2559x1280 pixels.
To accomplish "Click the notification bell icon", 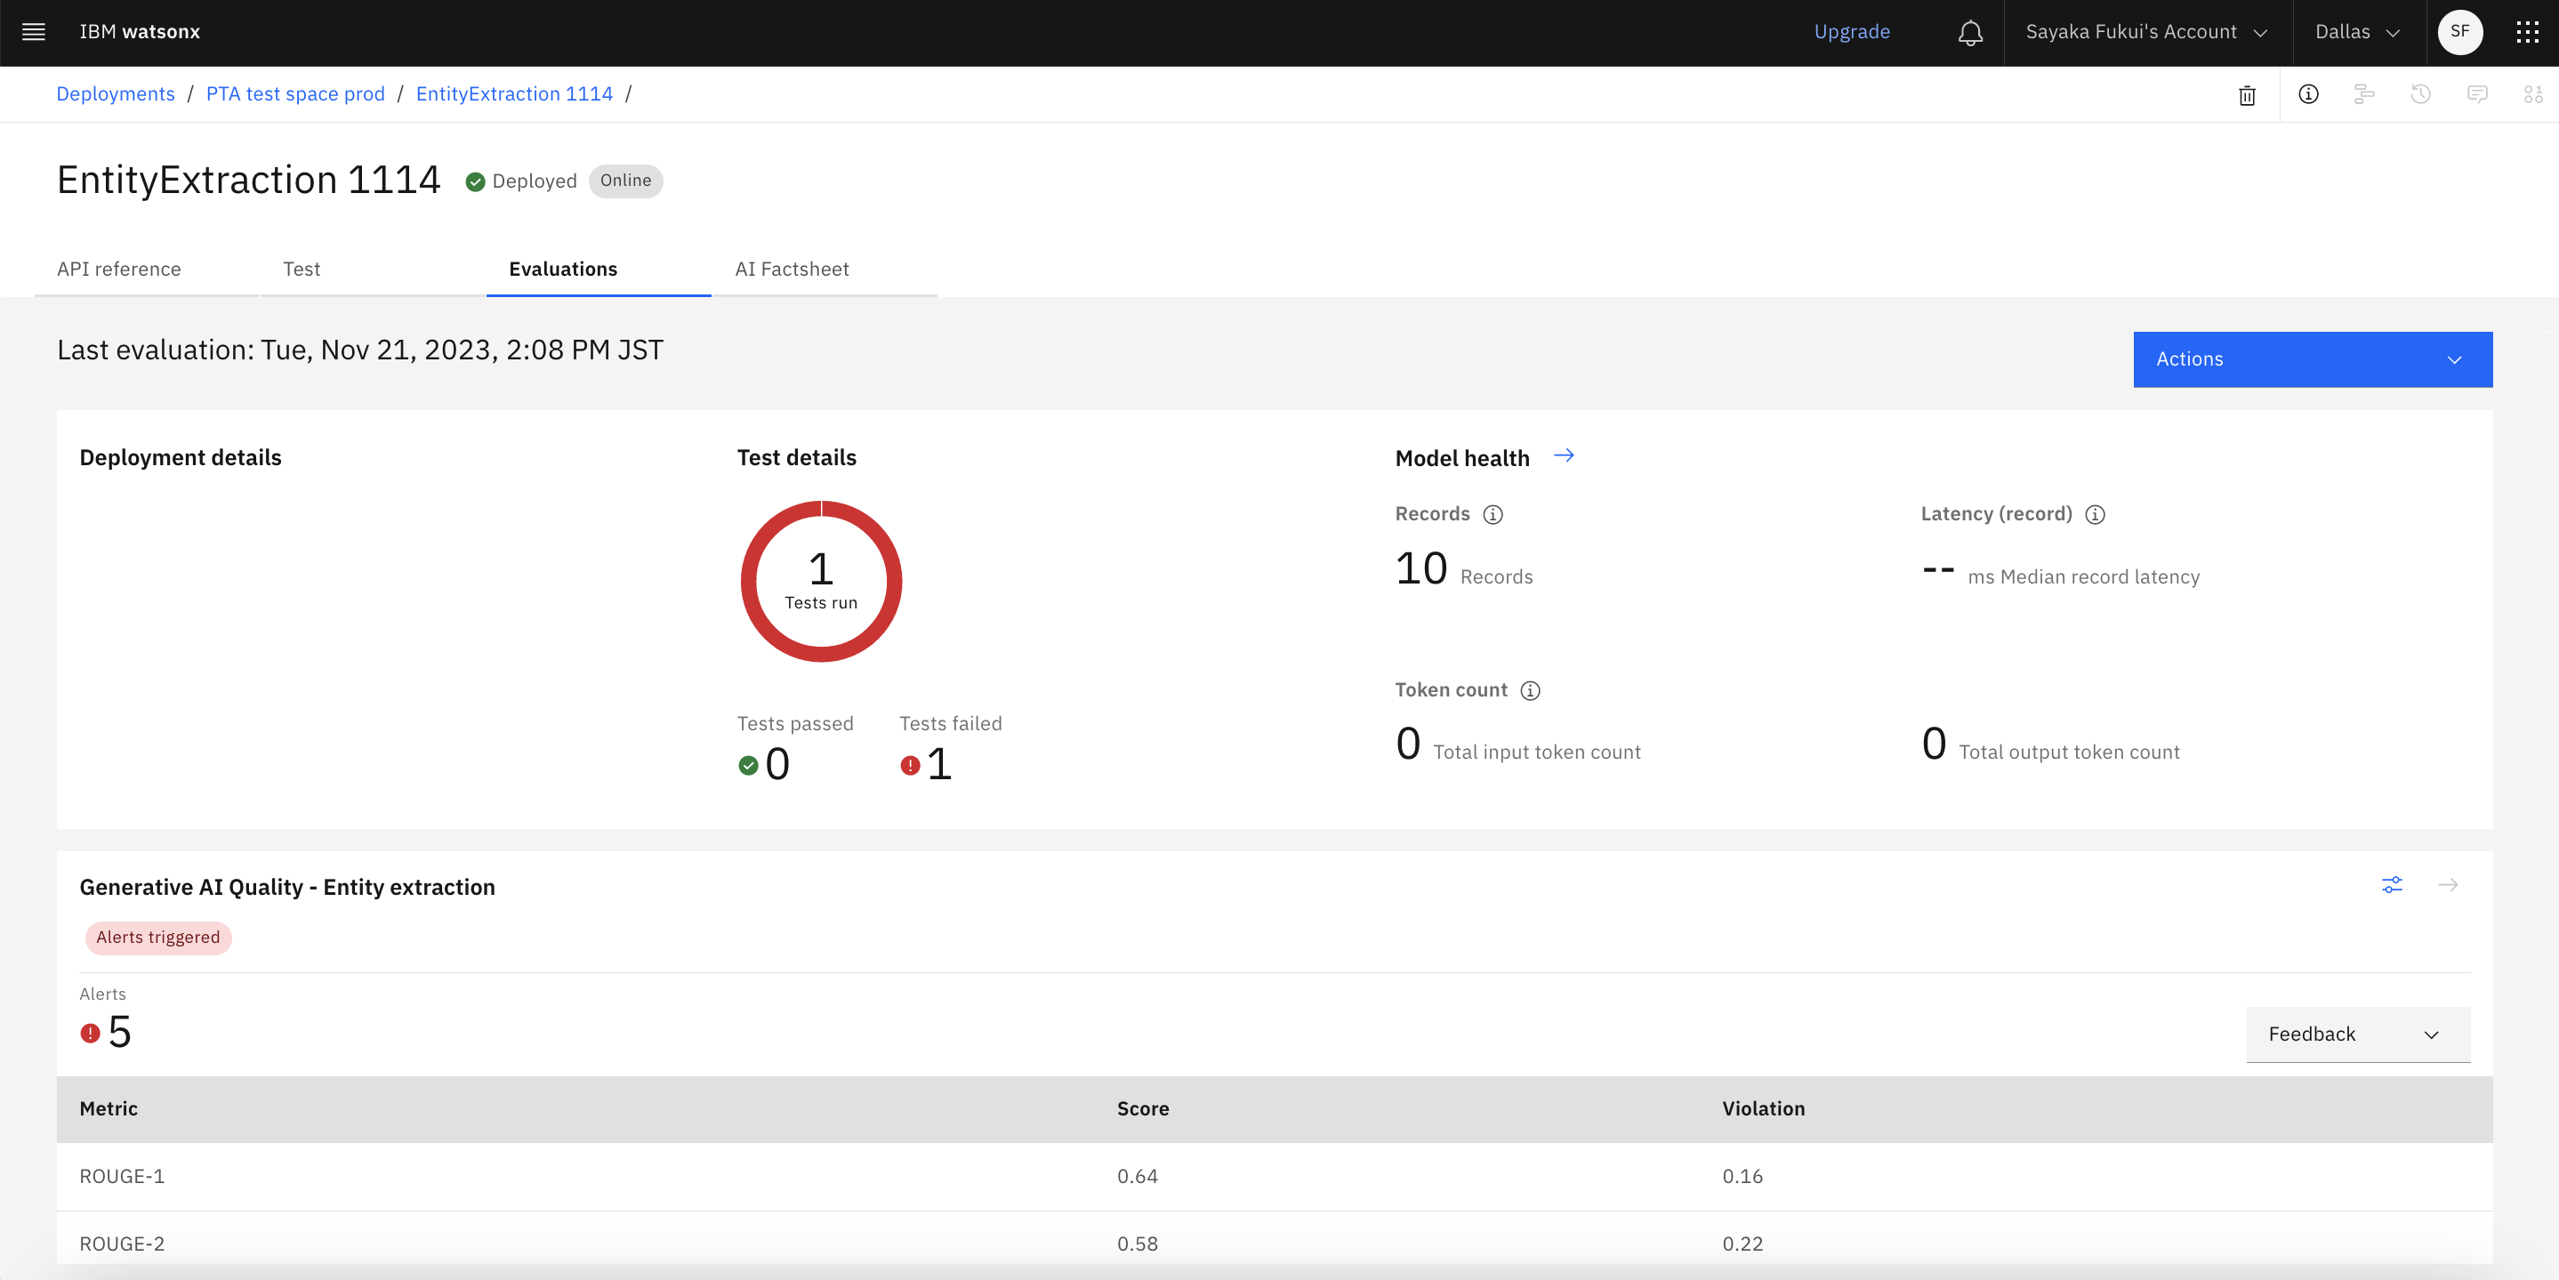I will pos(1970,33).
